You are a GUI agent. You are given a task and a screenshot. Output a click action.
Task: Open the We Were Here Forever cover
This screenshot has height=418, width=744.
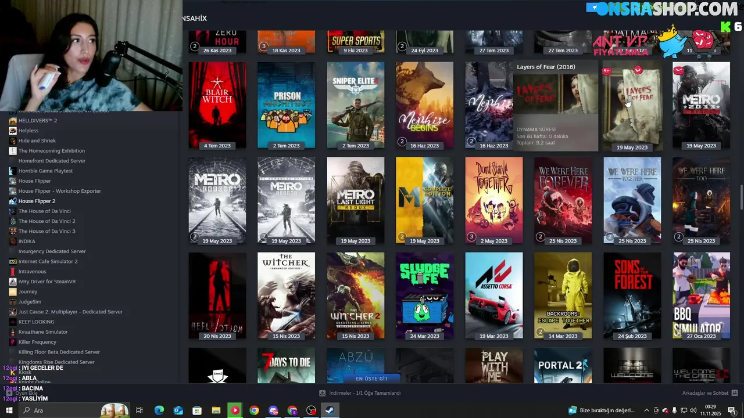563,200
